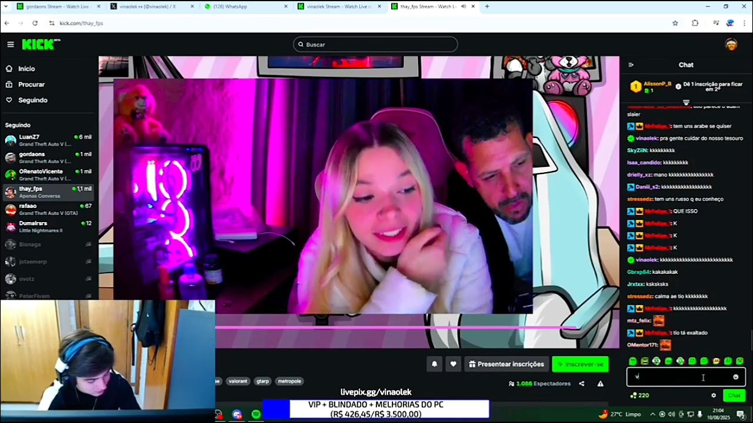The width and height of the screenshot is (753, 423).
Task: Click username Isaa_candido in chat
Action: pos(644,163)
